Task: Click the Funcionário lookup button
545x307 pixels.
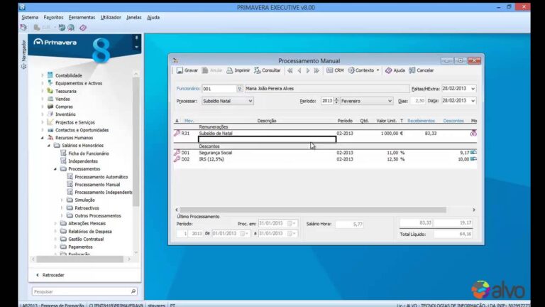Action: click(239, 89)
